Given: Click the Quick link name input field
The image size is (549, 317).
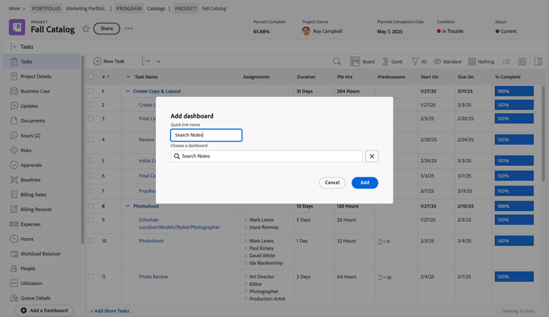Looking at the screenshot, I should tap(206, 135).
